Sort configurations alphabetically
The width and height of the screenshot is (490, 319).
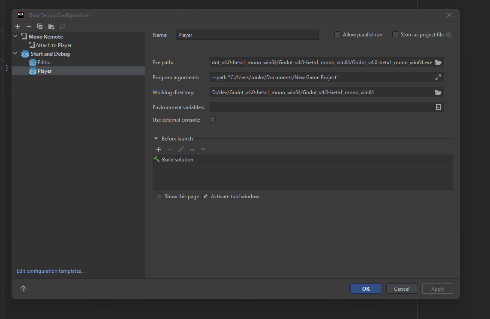[x=62, y=26]
